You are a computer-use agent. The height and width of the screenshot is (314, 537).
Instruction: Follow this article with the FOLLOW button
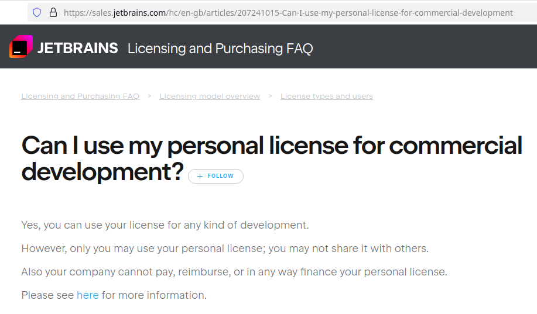(x=216, y=176)
